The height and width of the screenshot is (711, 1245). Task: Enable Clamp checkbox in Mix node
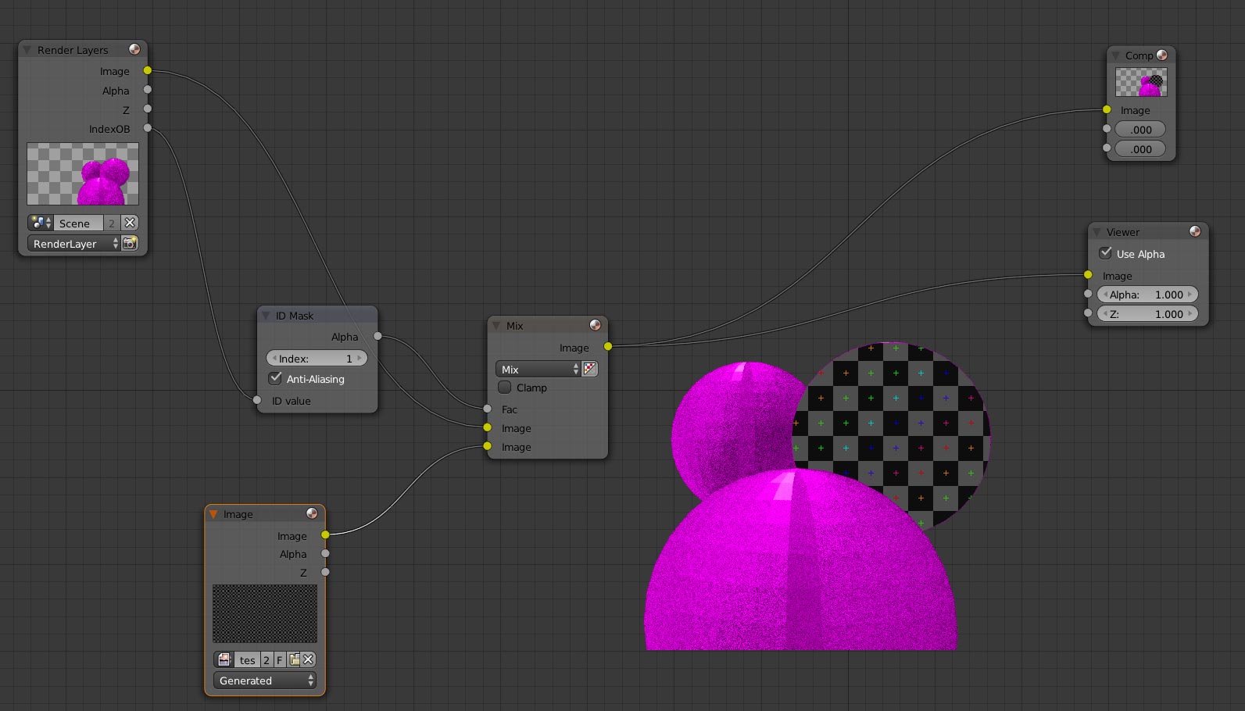point(505,387)
